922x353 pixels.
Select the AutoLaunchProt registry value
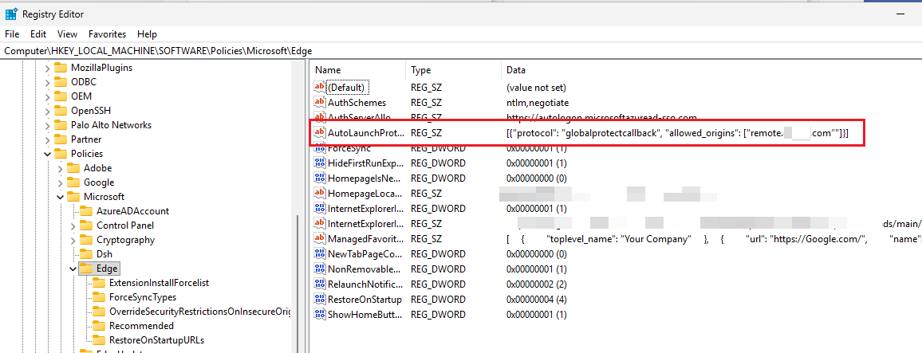(366, 133)
